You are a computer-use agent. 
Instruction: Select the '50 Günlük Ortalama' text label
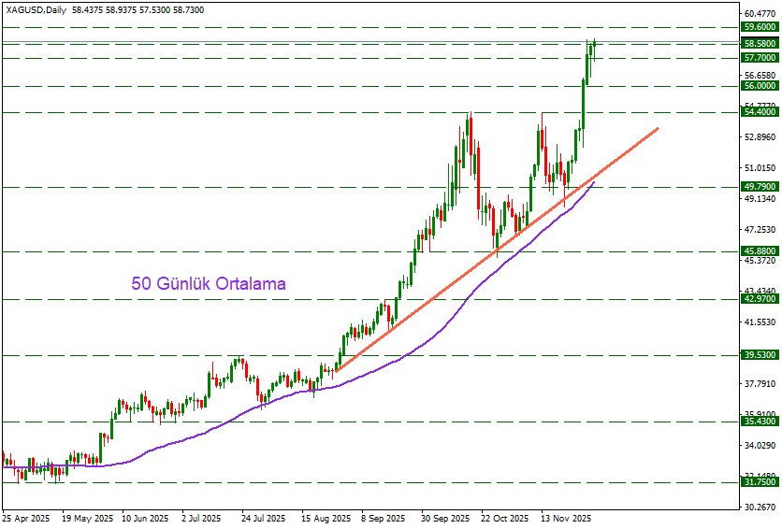209,283
